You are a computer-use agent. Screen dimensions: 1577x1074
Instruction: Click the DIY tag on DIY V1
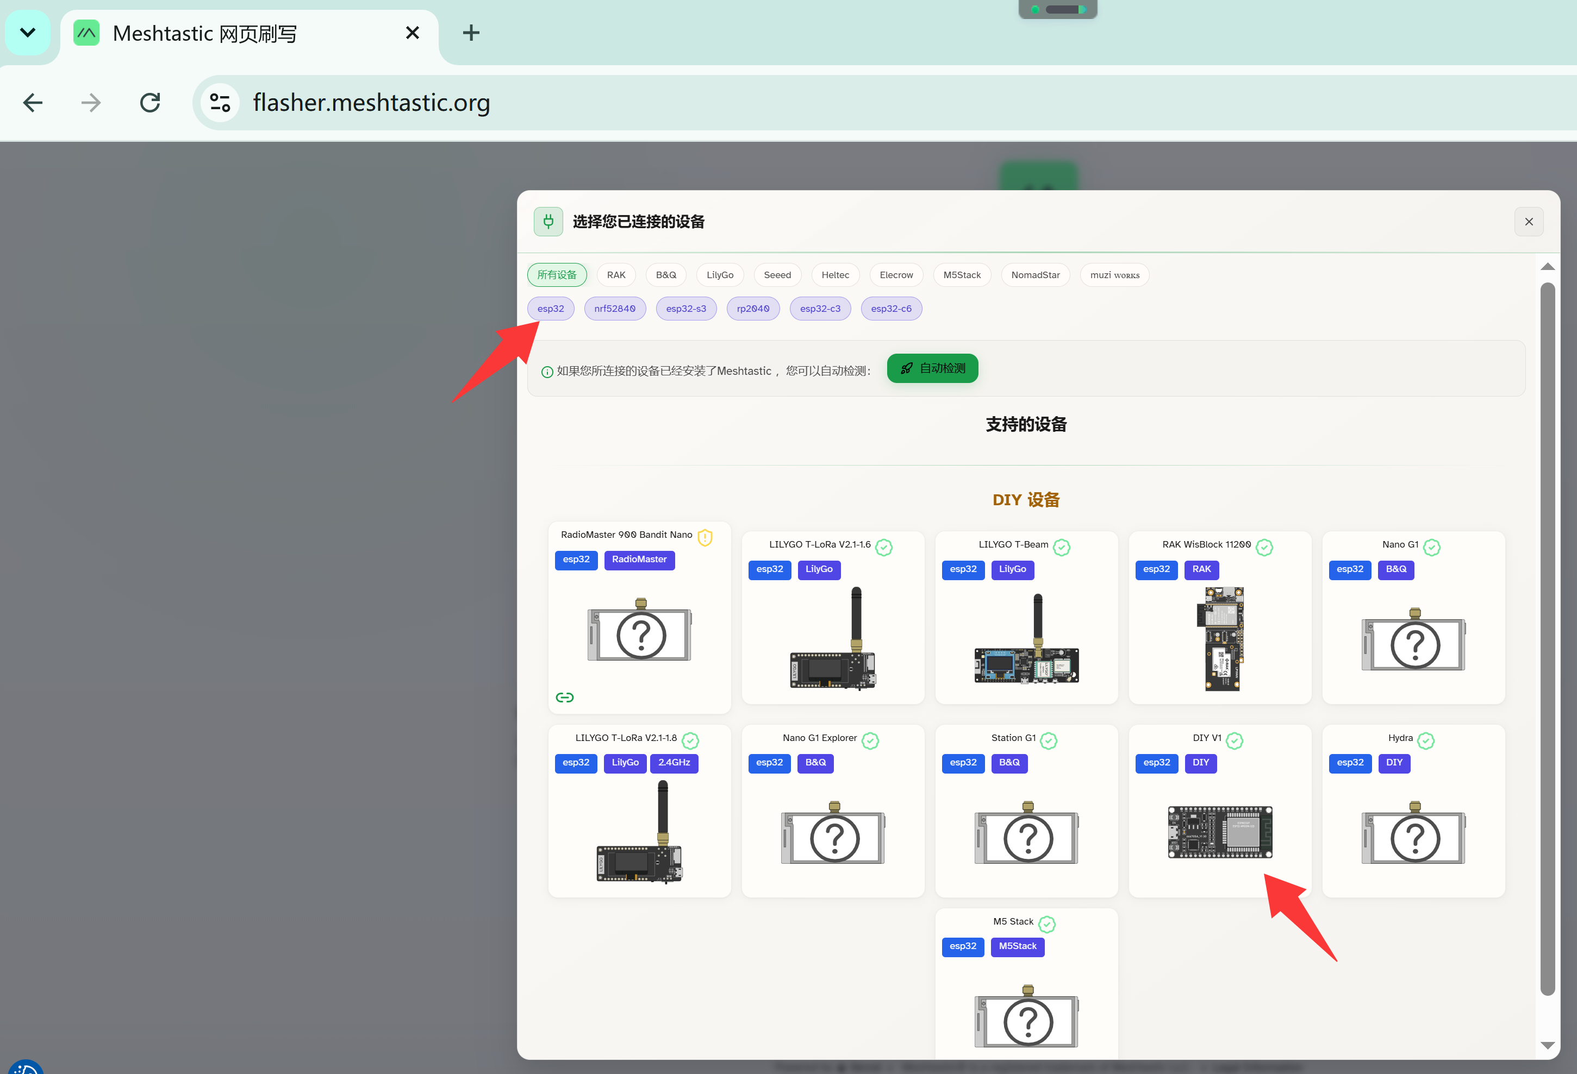1201,763
